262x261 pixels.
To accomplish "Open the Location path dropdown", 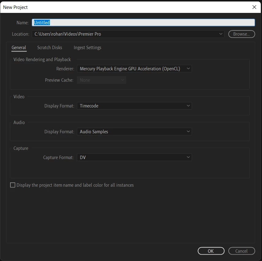I will click(x=128, y=34).
